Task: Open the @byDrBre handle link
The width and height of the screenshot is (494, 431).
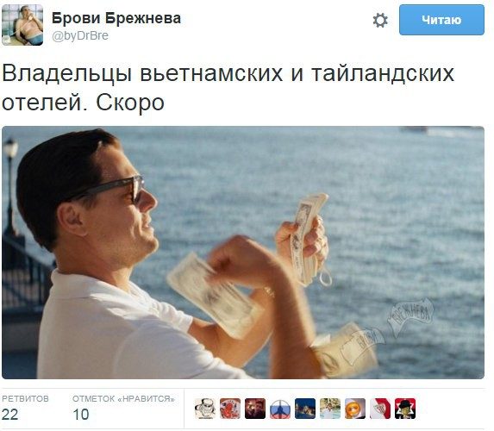Action: [80, 35]
